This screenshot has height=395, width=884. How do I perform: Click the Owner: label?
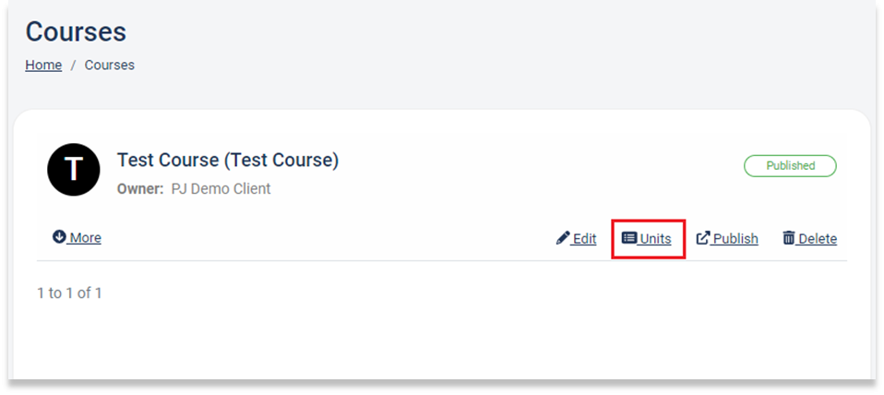tap(140, 189)
